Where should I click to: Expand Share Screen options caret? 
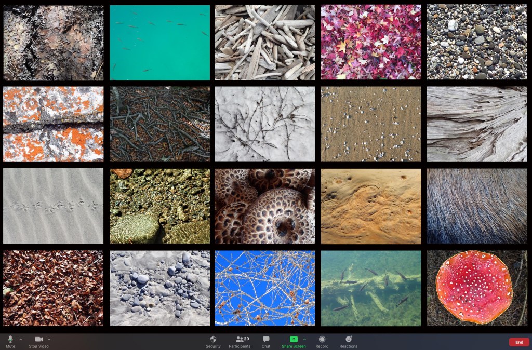click(x=304, y=339)
